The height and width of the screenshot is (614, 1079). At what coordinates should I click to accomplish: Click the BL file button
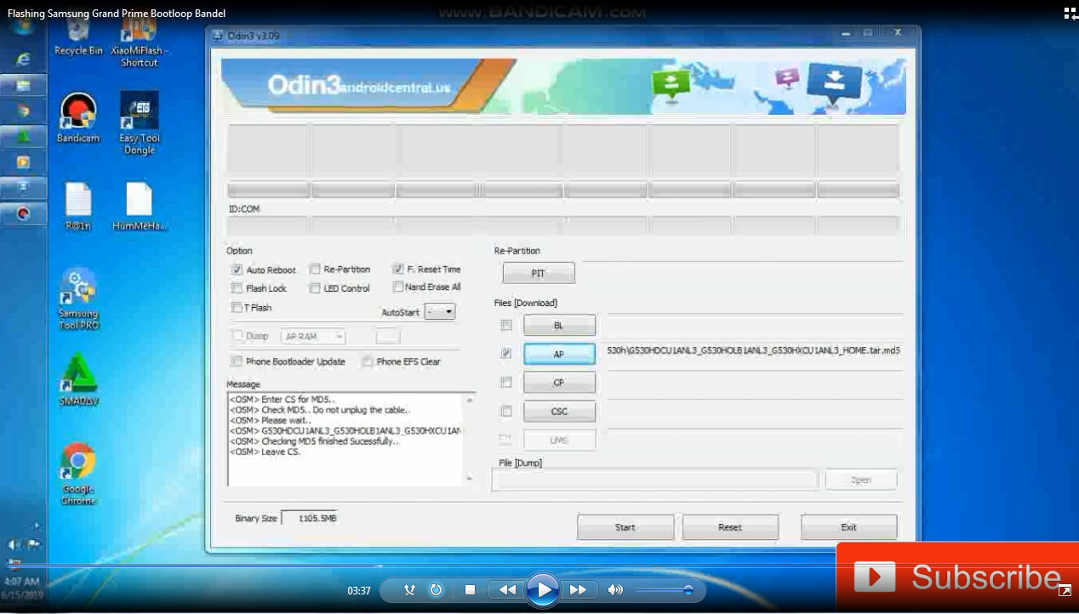tap(559, 326)
